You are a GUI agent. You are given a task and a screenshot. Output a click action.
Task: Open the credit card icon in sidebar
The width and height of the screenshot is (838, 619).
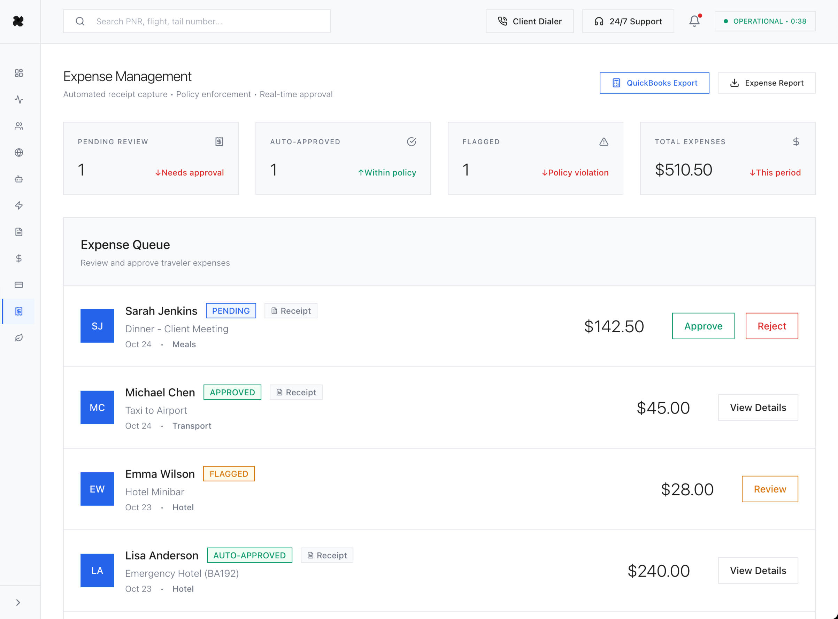19,285
